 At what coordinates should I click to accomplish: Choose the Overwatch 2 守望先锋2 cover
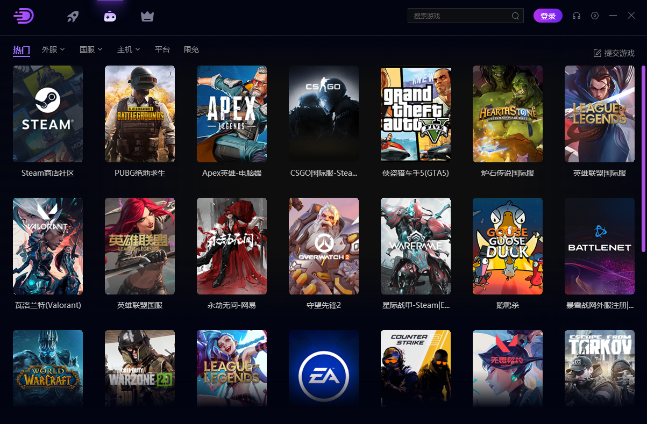(x=324, y=246)
